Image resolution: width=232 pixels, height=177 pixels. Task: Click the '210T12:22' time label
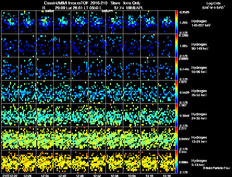[10, 176]
